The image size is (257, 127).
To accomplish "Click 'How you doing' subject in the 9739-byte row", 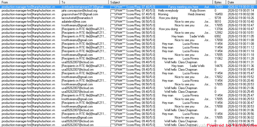I will (x=168, y=18).
